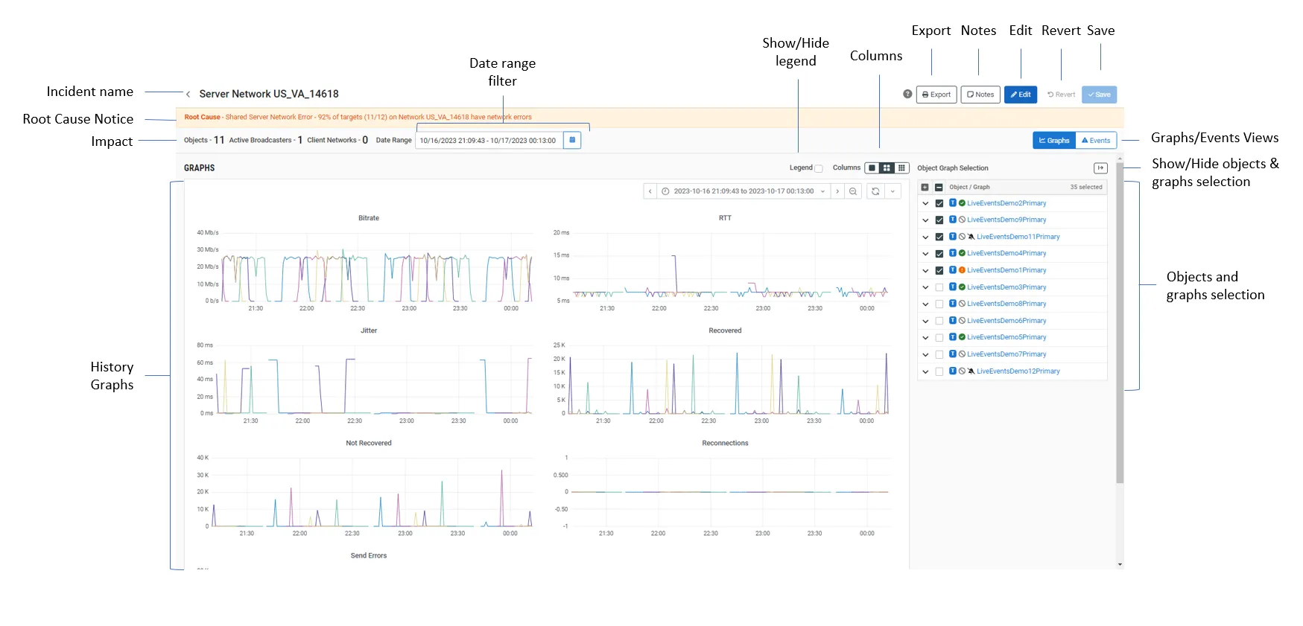Check LiveEventsDemo8Primary checkbox
The width and height of the screenshot is (1303, 626).
point(939,304)
